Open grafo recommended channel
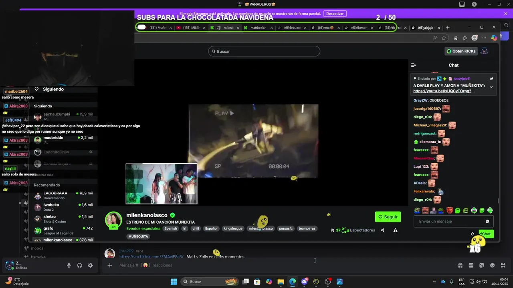 63,230
